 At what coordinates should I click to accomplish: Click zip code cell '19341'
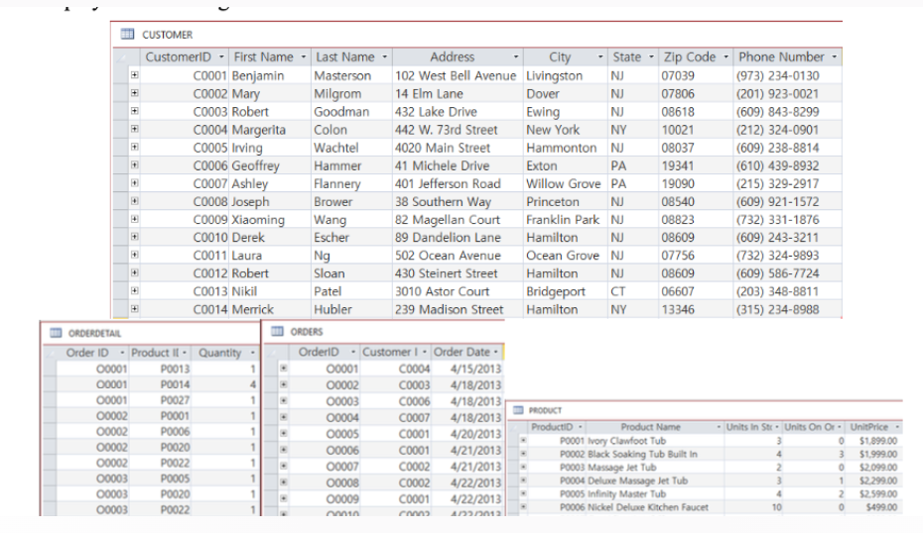[696, 165]
